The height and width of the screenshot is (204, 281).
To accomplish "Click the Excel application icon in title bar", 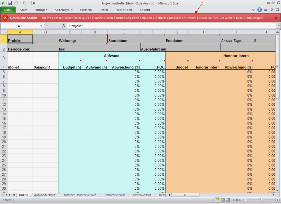I will point(3,3).
